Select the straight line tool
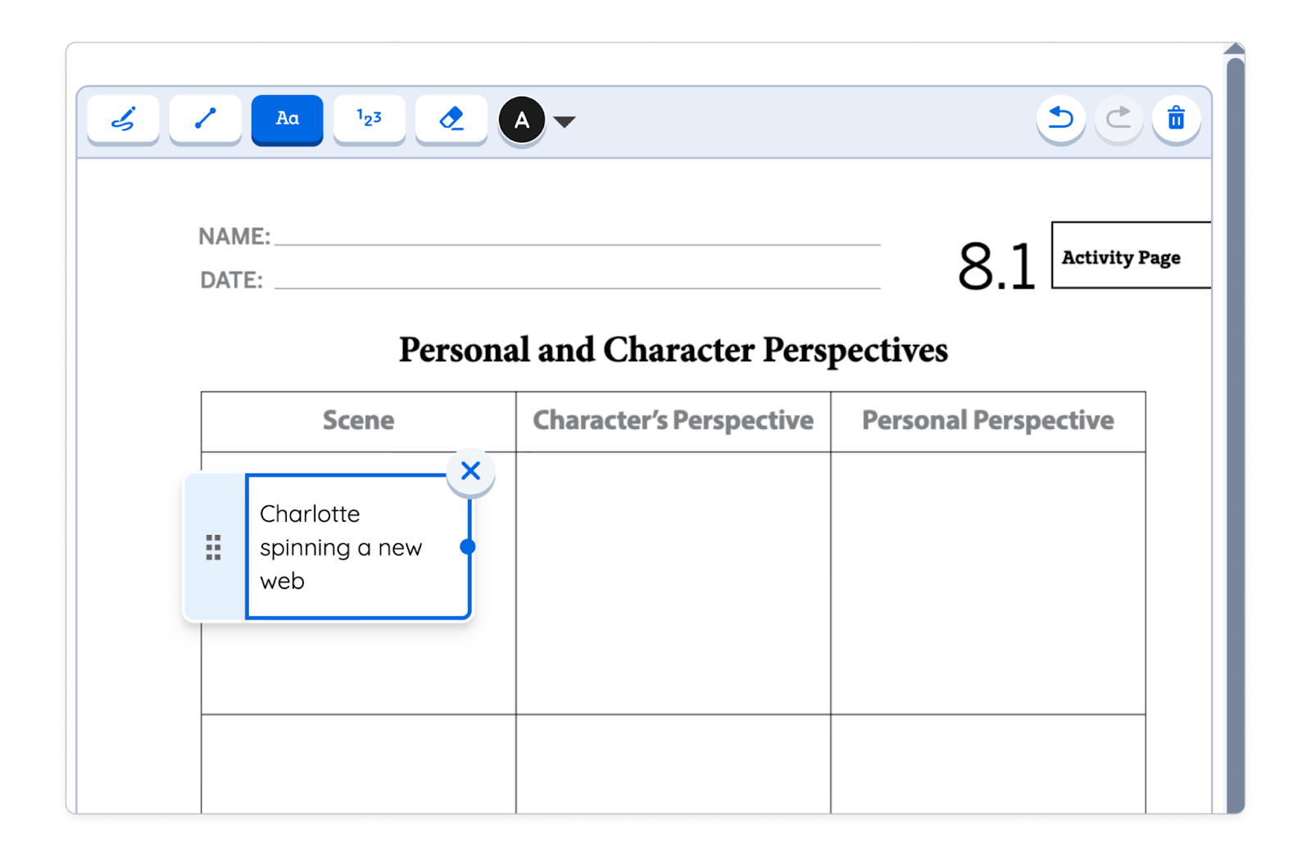The height and width of the screenshot is (856, 1311). (x=205, y=119)
